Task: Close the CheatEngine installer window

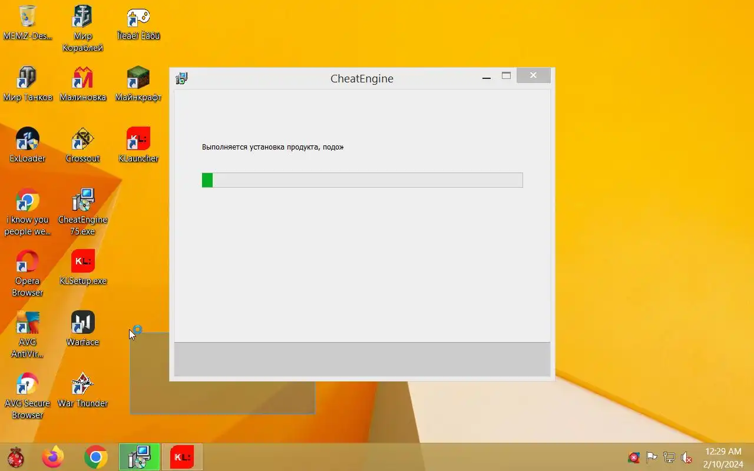Action: coord(533,75)
